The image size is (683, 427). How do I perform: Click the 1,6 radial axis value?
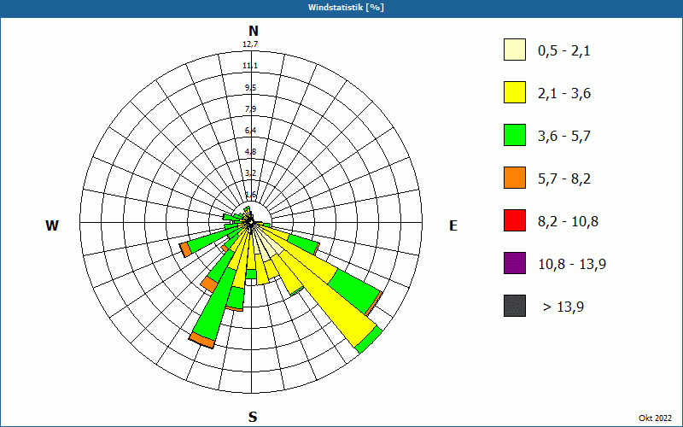click(x=250, y=195)
